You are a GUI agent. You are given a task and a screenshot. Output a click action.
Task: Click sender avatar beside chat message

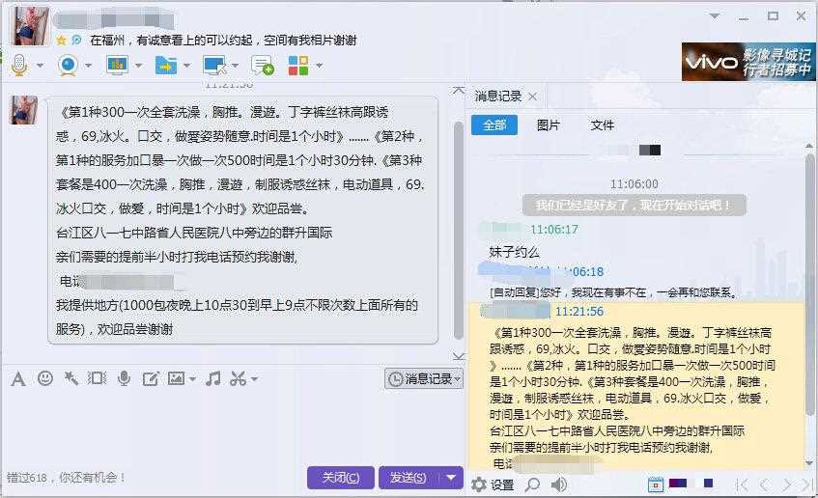23,109
